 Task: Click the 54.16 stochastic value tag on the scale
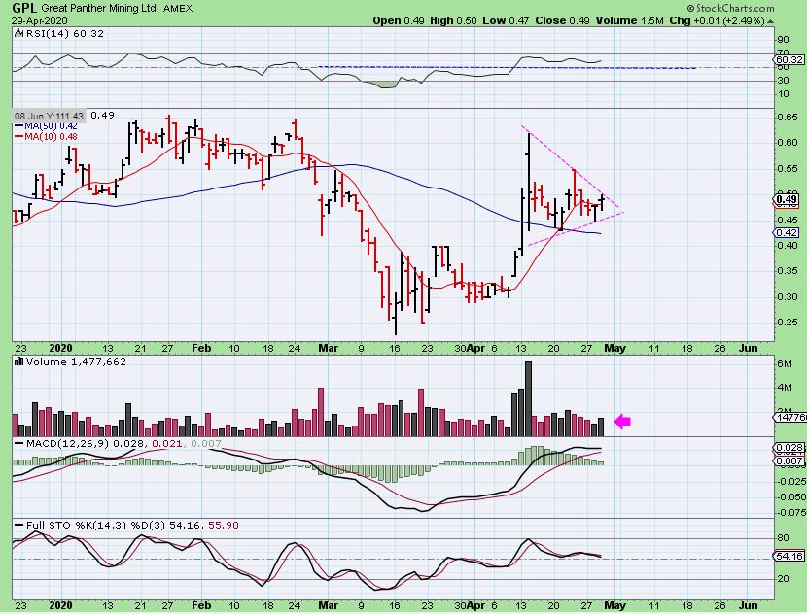[790, 557]
